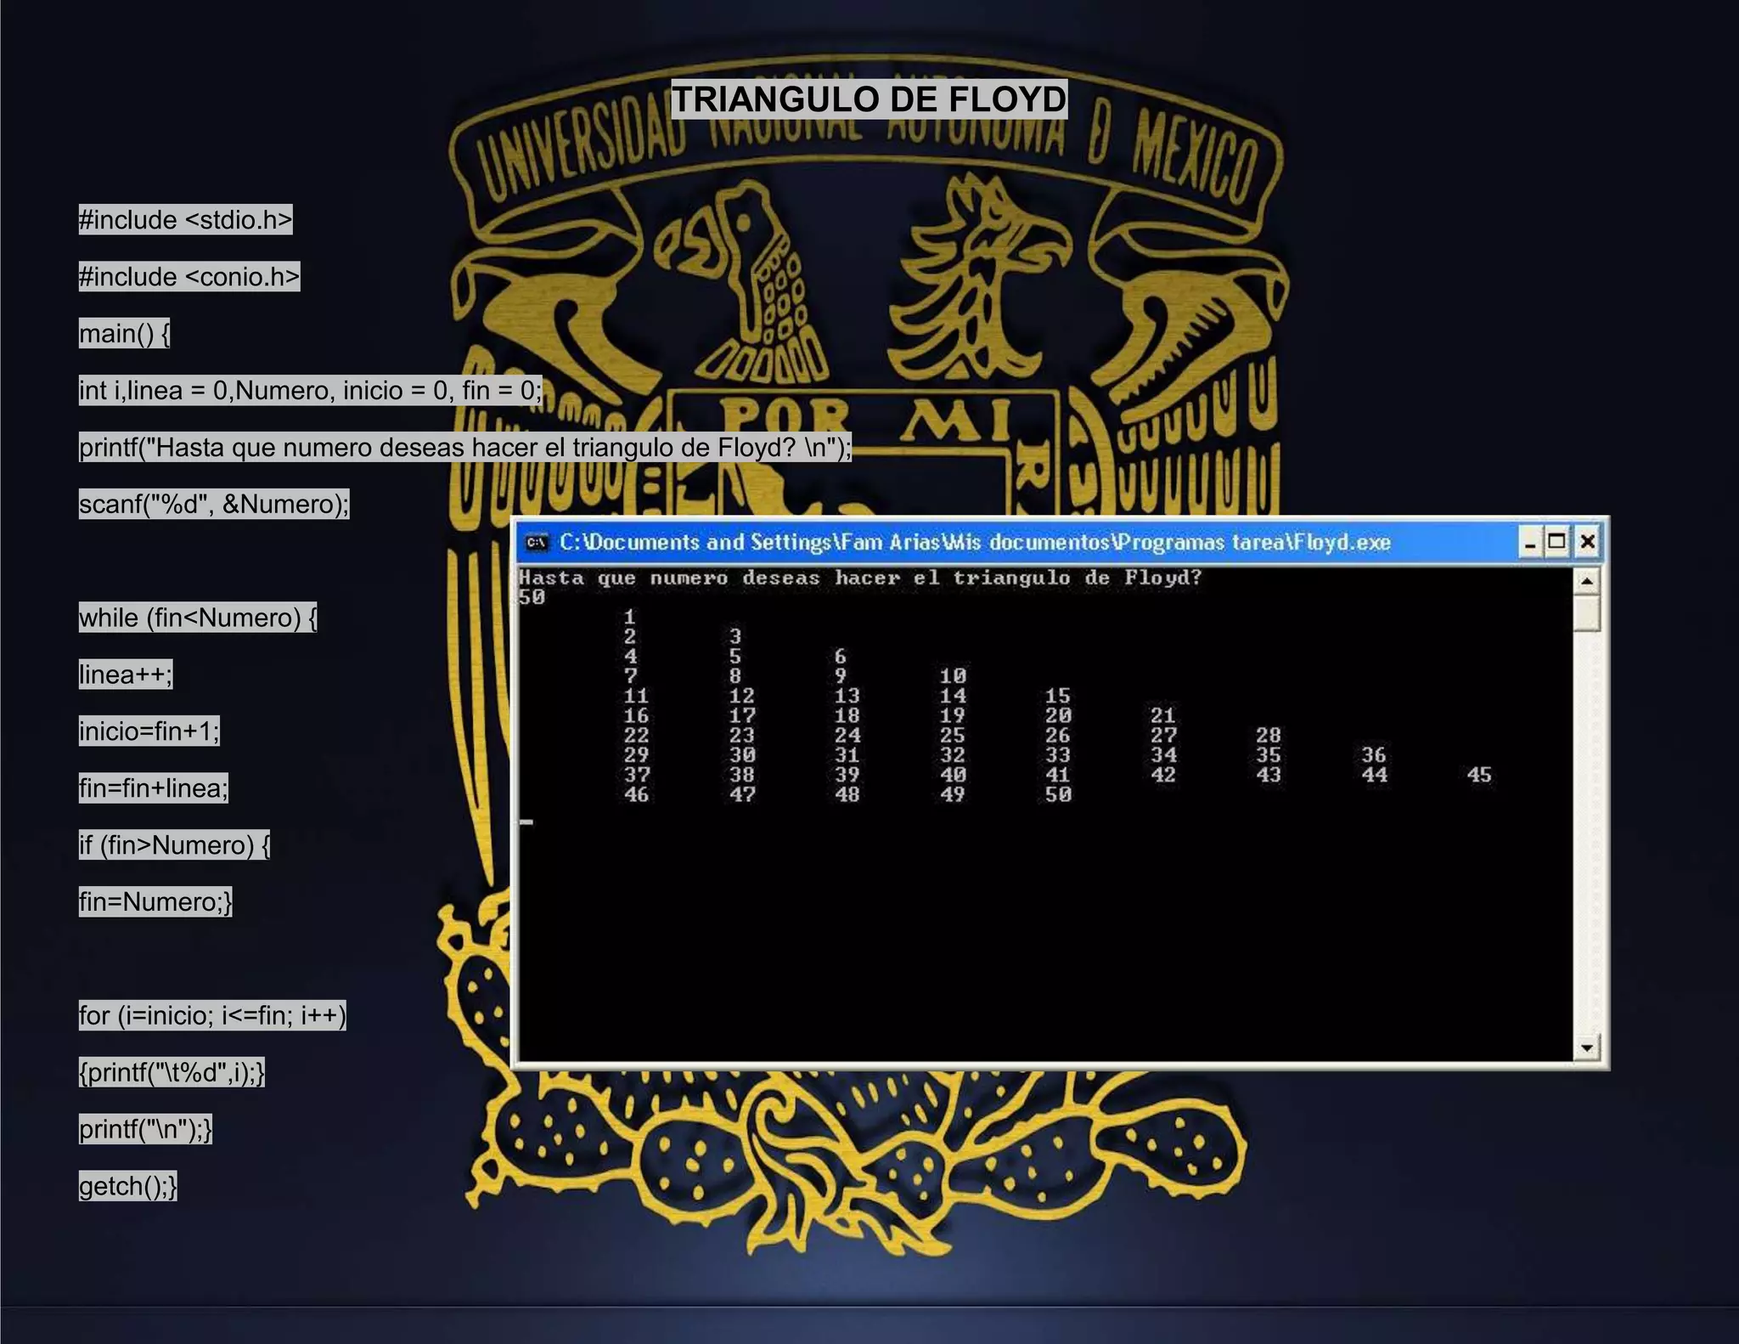Screen dimensions: 1739x1344
Task: Click the console scrollbar up arrow
Action: pos(1586,581)
